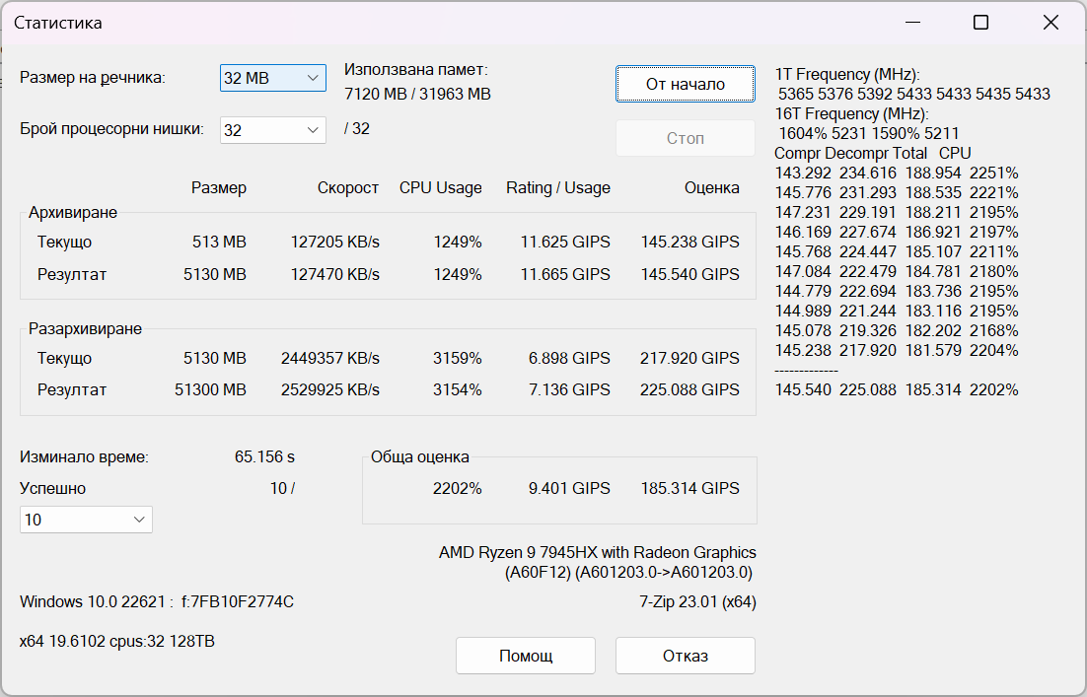Minimize the Статистика window
The height and width of the screenshot is (697, 1087).
(913, 23)
